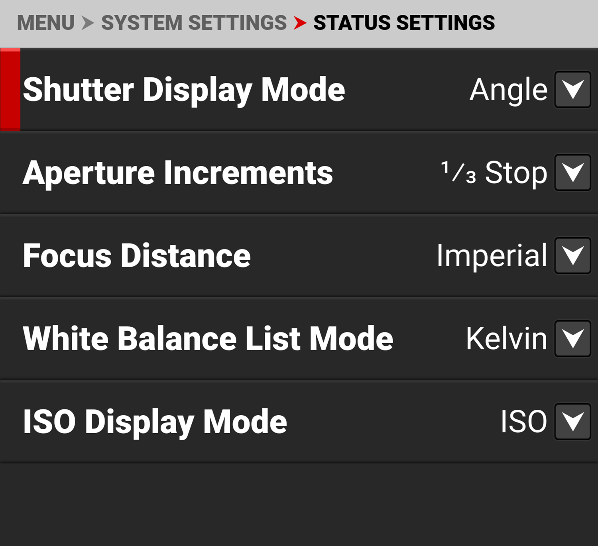
Task: Navigate to SYSTEM SETTINGS breadcrumb
Action: [x=194, y=23]
